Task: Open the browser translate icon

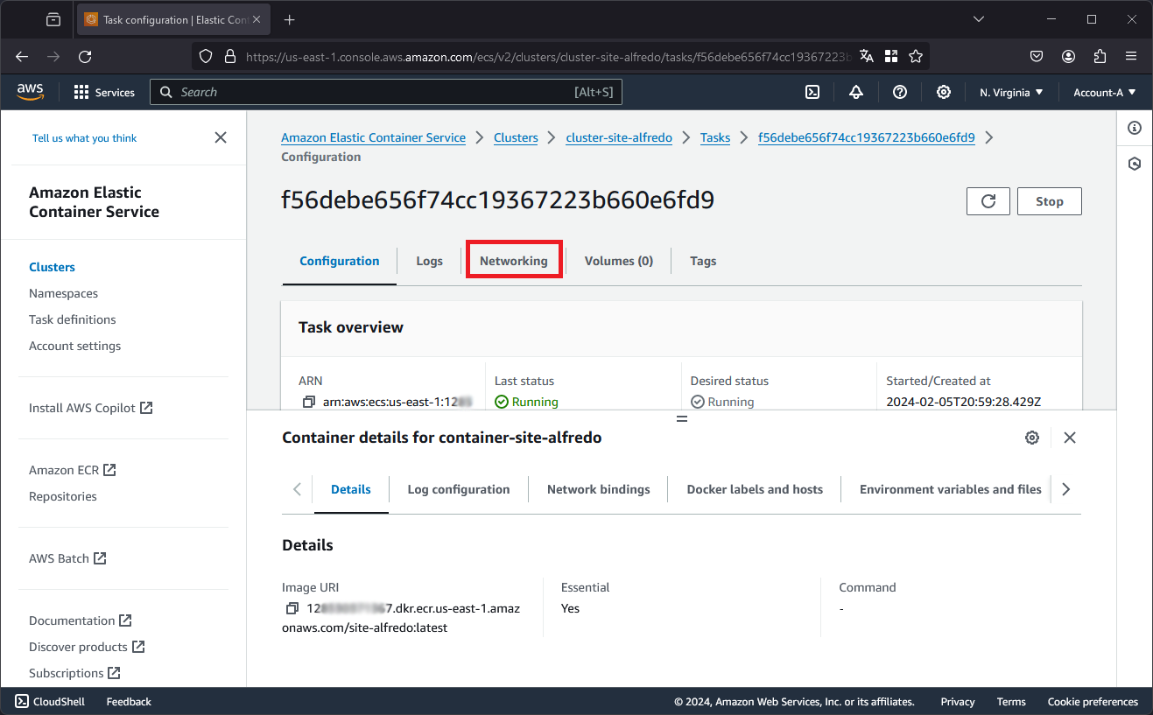Action: [867, 56]
